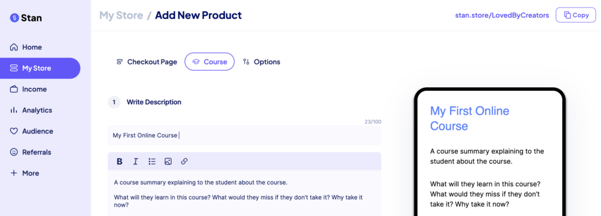Add a hyperlink using the link icon
The height and width of the screenshot is (216, 601).
184,162
